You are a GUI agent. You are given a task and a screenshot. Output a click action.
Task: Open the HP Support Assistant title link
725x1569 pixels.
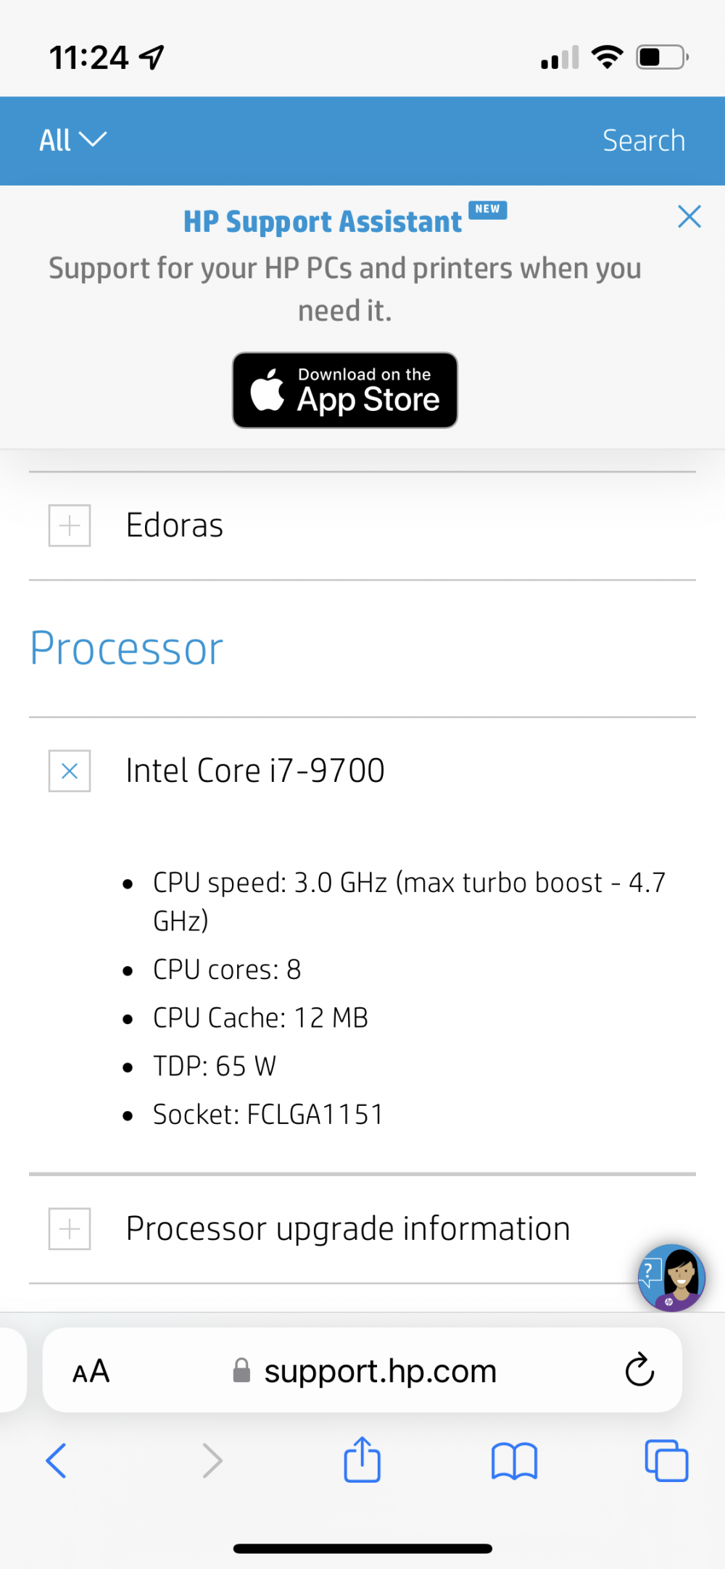(323, 222)
